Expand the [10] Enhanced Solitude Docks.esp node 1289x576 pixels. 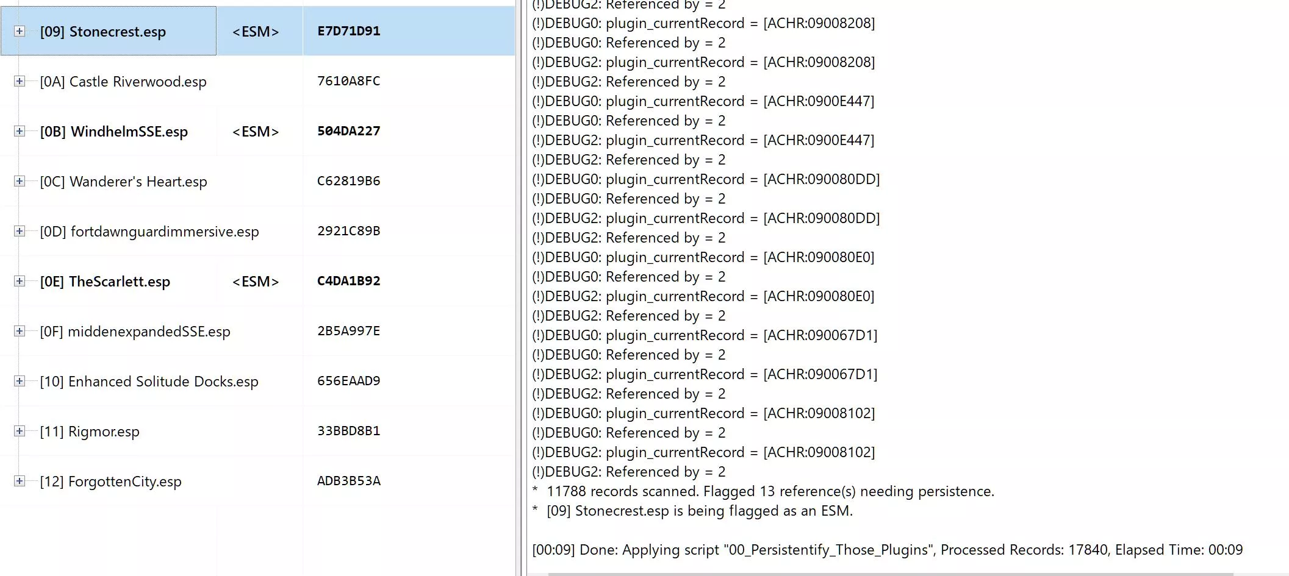20,381
